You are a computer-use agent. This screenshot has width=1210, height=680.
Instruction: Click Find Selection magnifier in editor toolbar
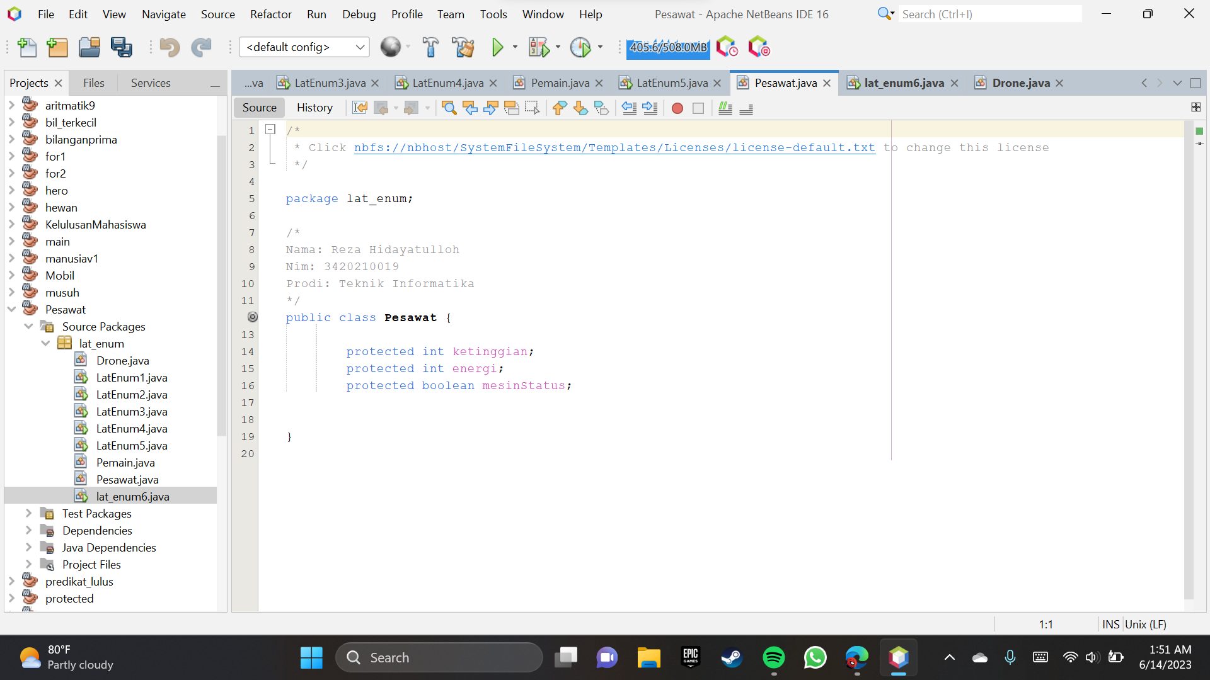(x=449, y=108)
